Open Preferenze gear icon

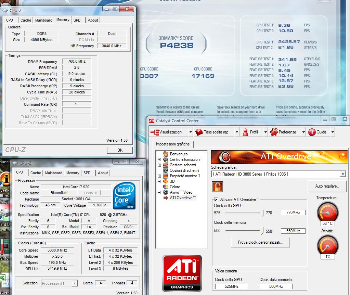(x=274, y=132)
